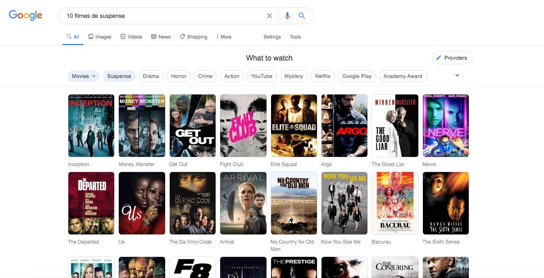
Task: Toggle the Suspense filter chip
Action: (119, 76)
